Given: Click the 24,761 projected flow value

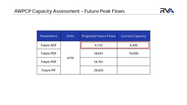Looking at the screenshot, I should tap(98, 62).
